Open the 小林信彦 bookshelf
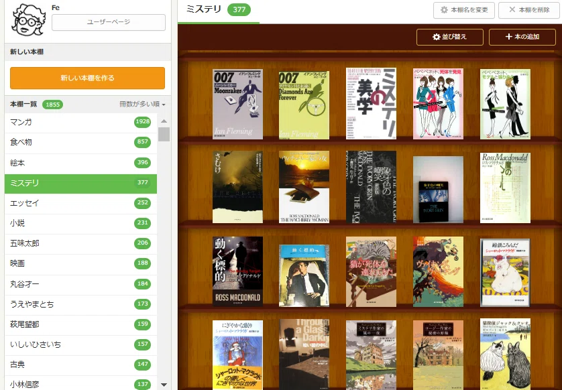Viewport: 562px width, 390px height. pyautogui.click(x=80, y=384)
